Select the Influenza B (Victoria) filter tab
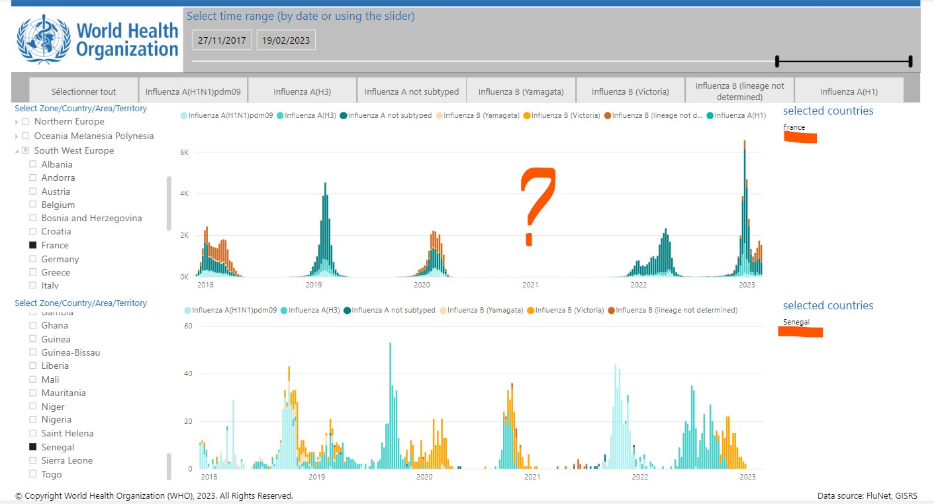934x504 pixels. [630, 91]
